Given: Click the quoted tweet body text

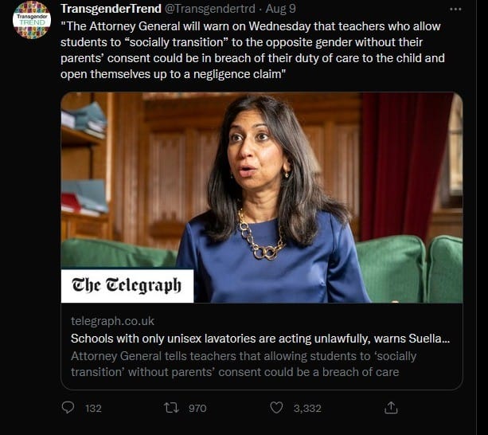Looking at the screenshot, I should point(252,50).
